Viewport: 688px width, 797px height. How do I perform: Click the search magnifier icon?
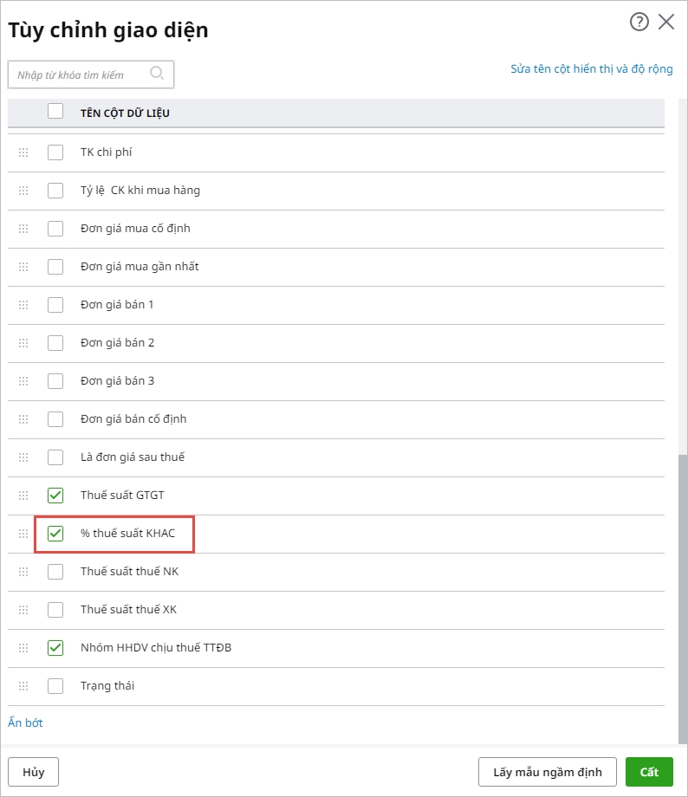pos(157,74)
